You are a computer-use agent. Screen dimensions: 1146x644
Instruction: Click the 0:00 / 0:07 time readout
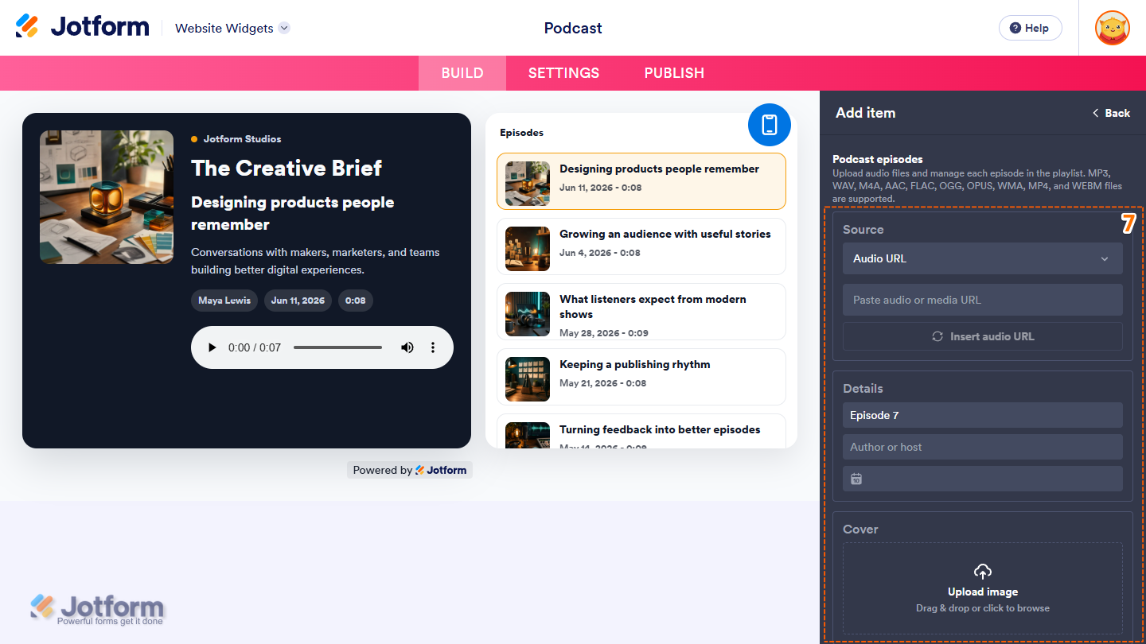click(255, 347)
